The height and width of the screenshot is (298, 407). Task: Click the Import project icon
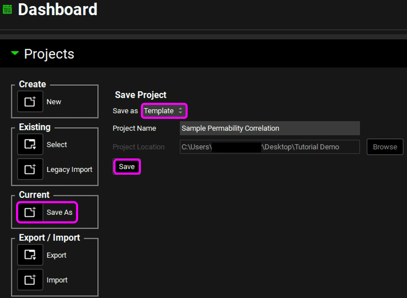[x=30, y=280]
